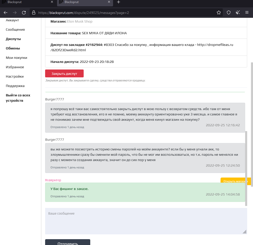Click the Отправить button
This screenshot has height=245, width=253.
pyautogui.click(x=68, y=242)
